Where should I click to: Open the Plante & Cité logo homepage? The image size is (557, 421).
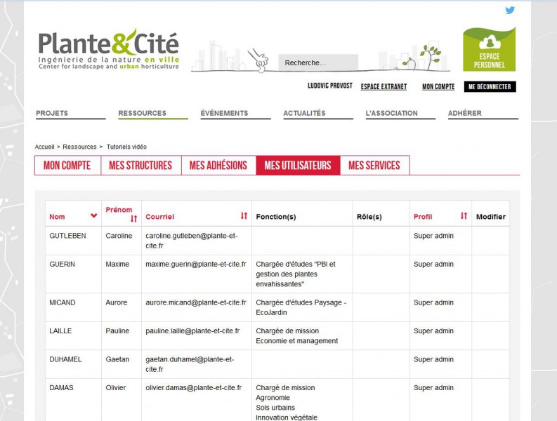[x=109, y=49]
